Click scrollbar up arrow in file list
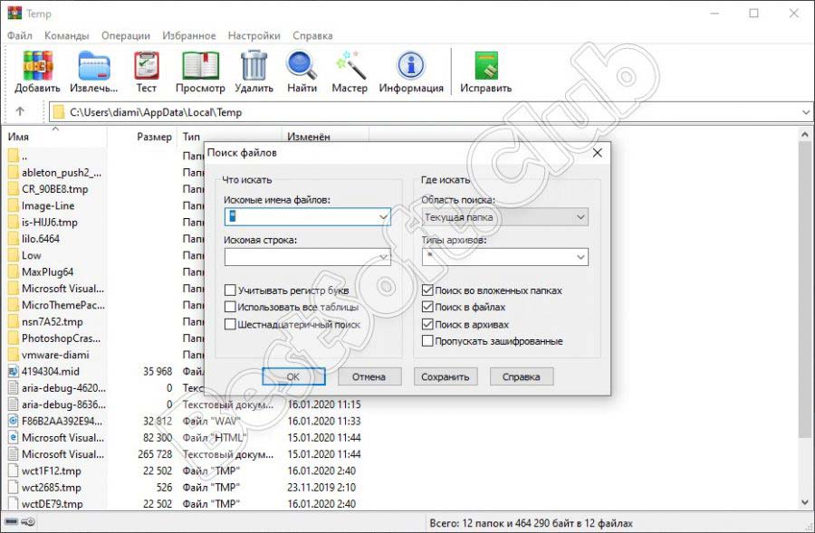Image resolution: width=815 pixels, height=533 pixels. 805,135
